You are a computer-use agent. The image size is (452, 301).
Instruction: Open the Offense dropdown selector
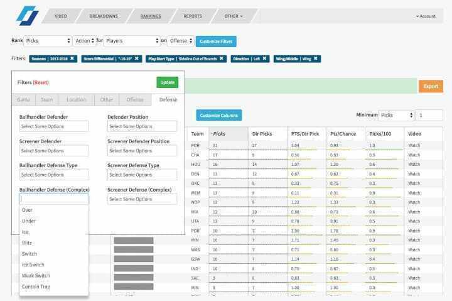coord(181,41)
